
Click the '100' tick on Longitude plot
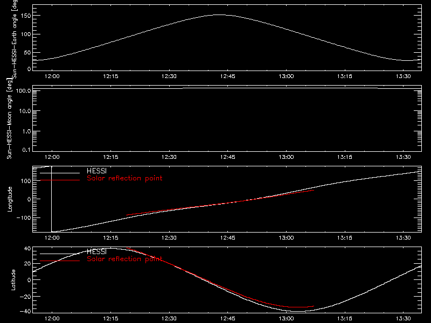coord(26,181)
